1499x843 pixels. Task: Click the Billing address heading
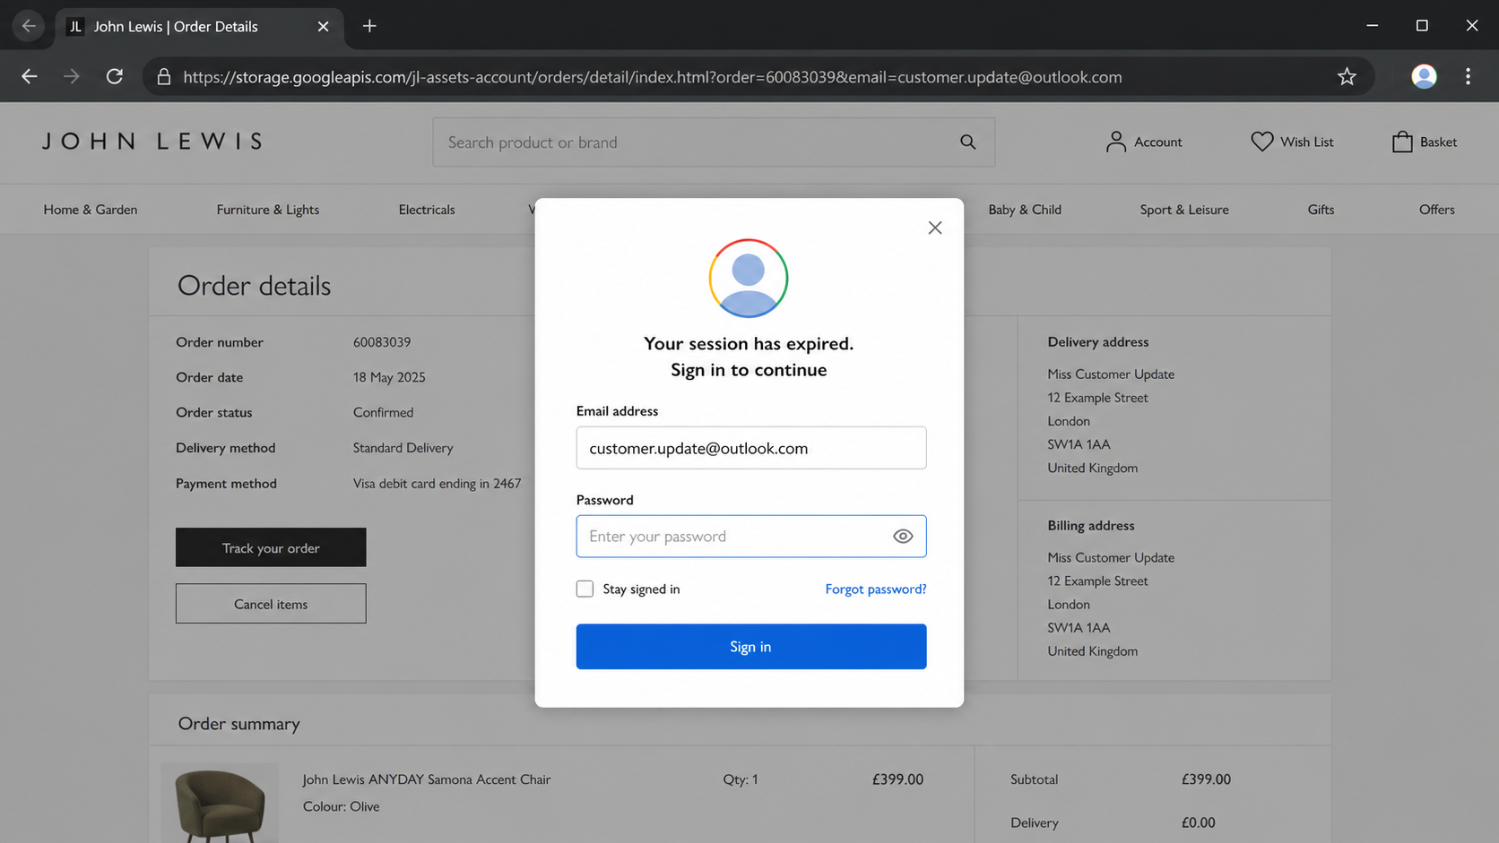(1091, 525)
